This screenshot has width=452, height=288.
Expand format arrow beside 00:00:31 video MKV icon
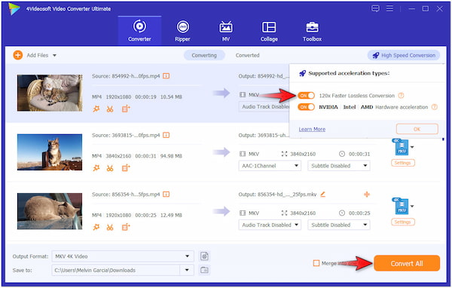pos(412,147)
